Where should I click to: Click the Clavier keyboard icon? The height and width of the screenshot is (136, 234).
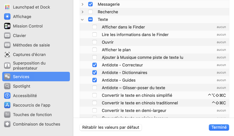(x=7, y=35)
